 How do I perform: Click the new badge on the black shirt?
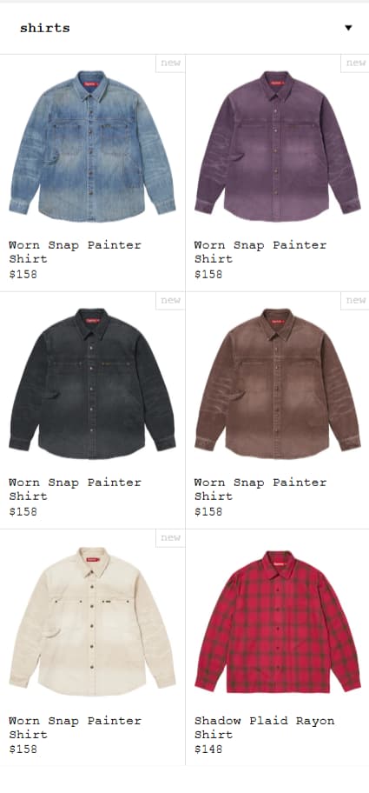[170, 300]
